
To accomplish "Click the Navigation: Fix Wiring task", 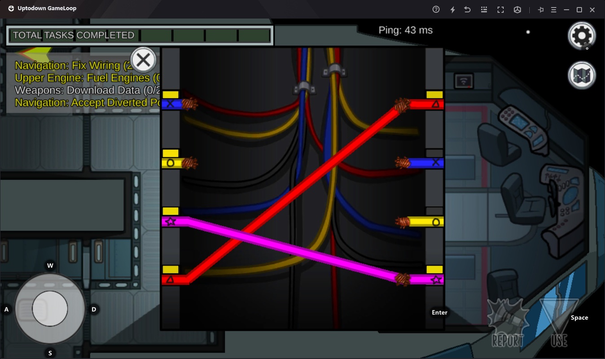I will pos(88,66).
